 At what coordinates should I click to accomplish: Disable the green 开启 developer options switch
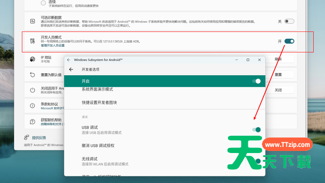(256, 81)
